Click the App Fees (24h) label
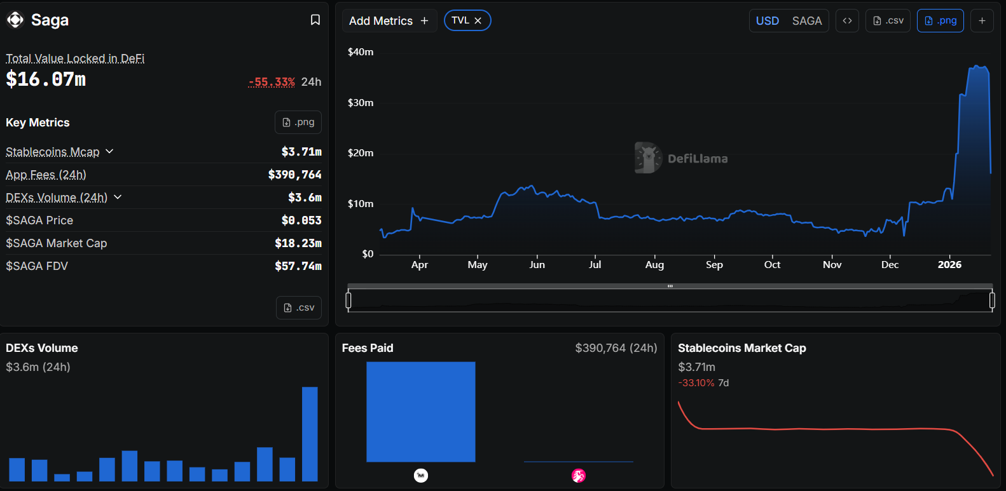 click(x=46, y=175)
